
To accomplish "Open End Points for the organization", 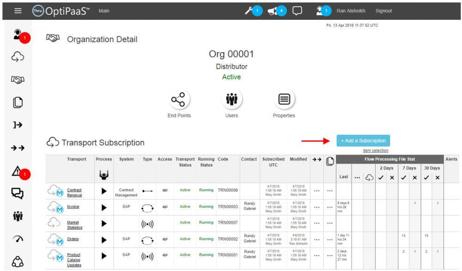I will click(178, 100).
